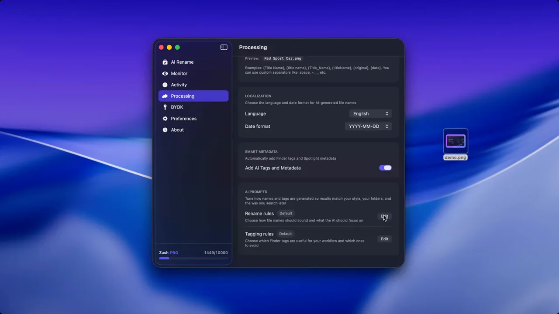Click the usage progress bar under Zush PRO
559x314 pixels.
click(x=193, y=258)
